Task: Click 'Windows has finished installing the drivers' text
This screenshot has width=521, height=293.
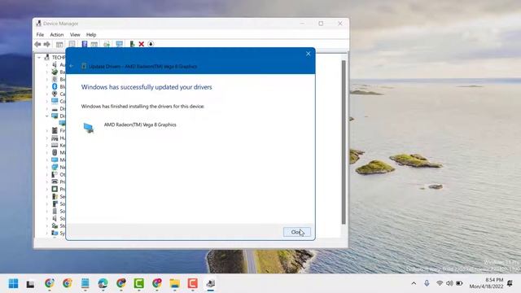Action: (x=142, y=107)
